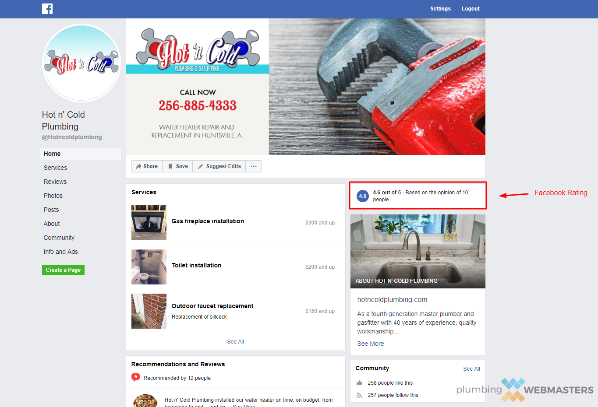Go to Posts in the sidebar
The width and height of the screenshot is (598, 407).
pos(51,210)
